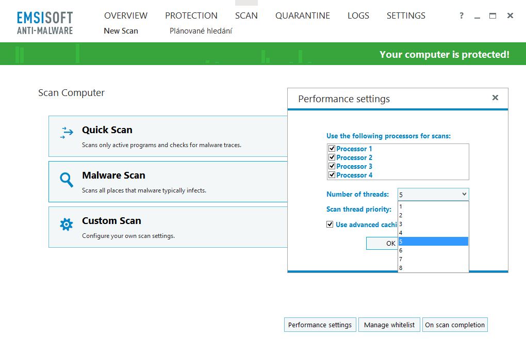
Task: Click the Quick Scan arrows icon
Action: [67, 133]
